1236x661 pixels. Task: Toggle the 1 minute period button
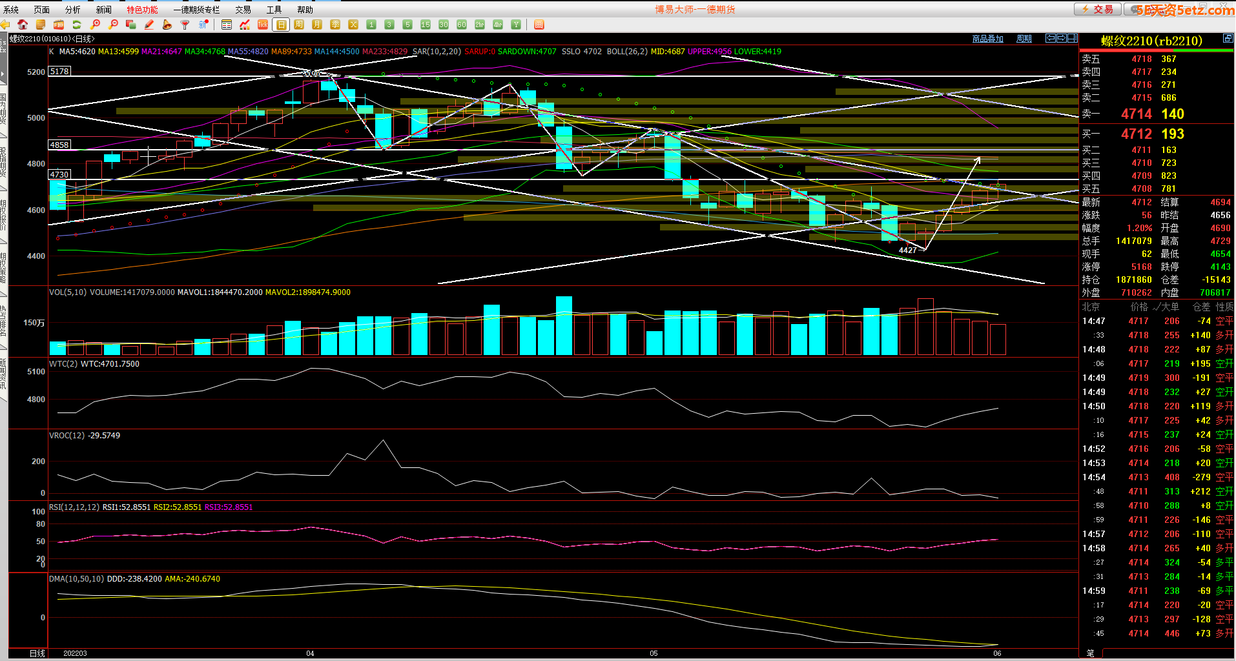point(371,25)
